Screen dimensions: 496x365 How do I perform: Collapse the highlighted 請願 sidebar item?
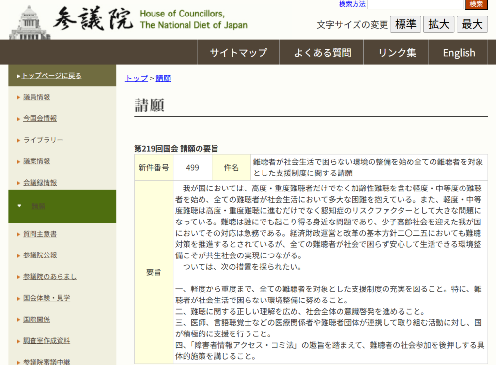pyautogui.click(x=38, y=206)
